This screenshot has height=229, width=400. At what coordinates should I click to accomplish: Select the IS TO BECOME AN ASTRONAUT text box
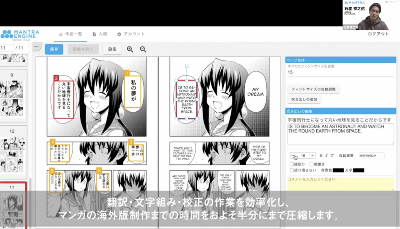(x=187, y=99)
